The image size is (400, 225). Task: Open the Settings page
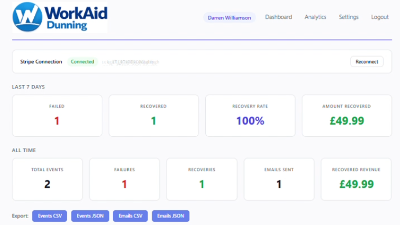pos(348,17)
